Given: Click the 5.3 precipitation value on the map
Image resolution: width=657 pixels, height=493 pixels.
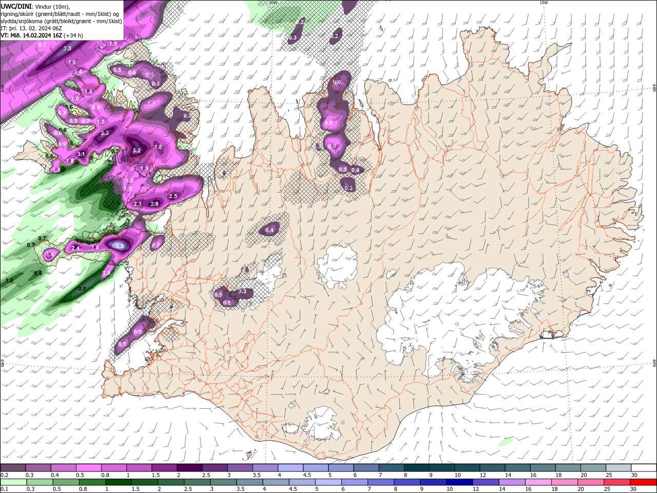Looking at the screenshot, I should tap(120, 246).
